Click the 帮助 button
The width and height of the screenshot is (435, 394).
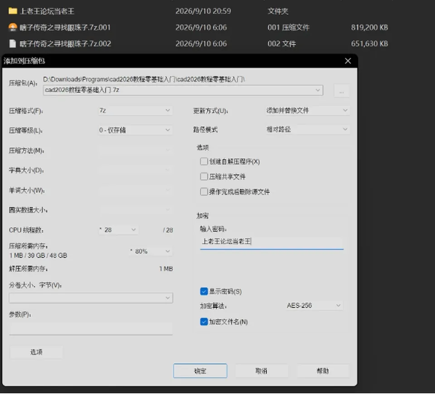(323, 371)
